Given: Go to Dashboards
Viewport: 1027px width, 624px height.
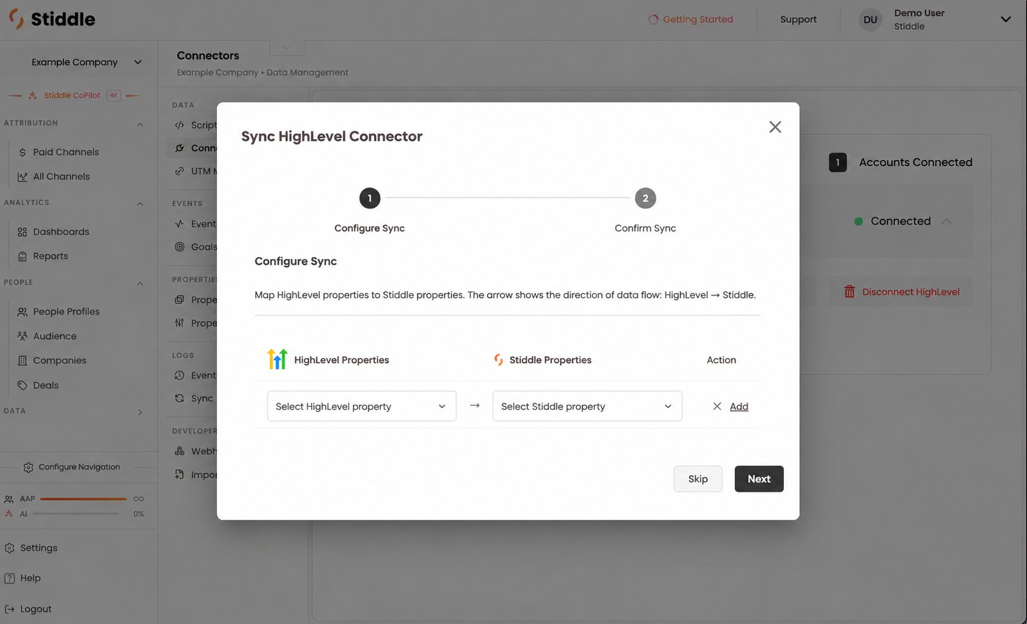Looking at the screenshot, I should [x=61, y=232].
